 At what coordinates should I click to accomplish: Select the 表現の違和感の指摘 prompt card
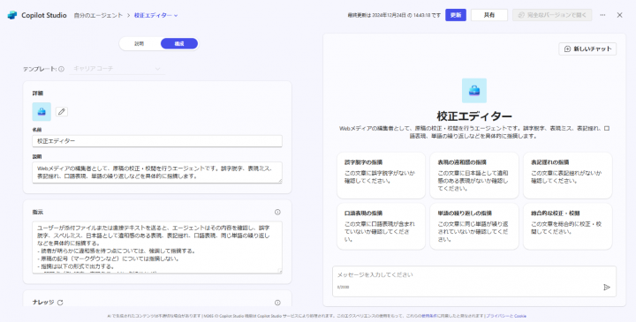point(474,176)
